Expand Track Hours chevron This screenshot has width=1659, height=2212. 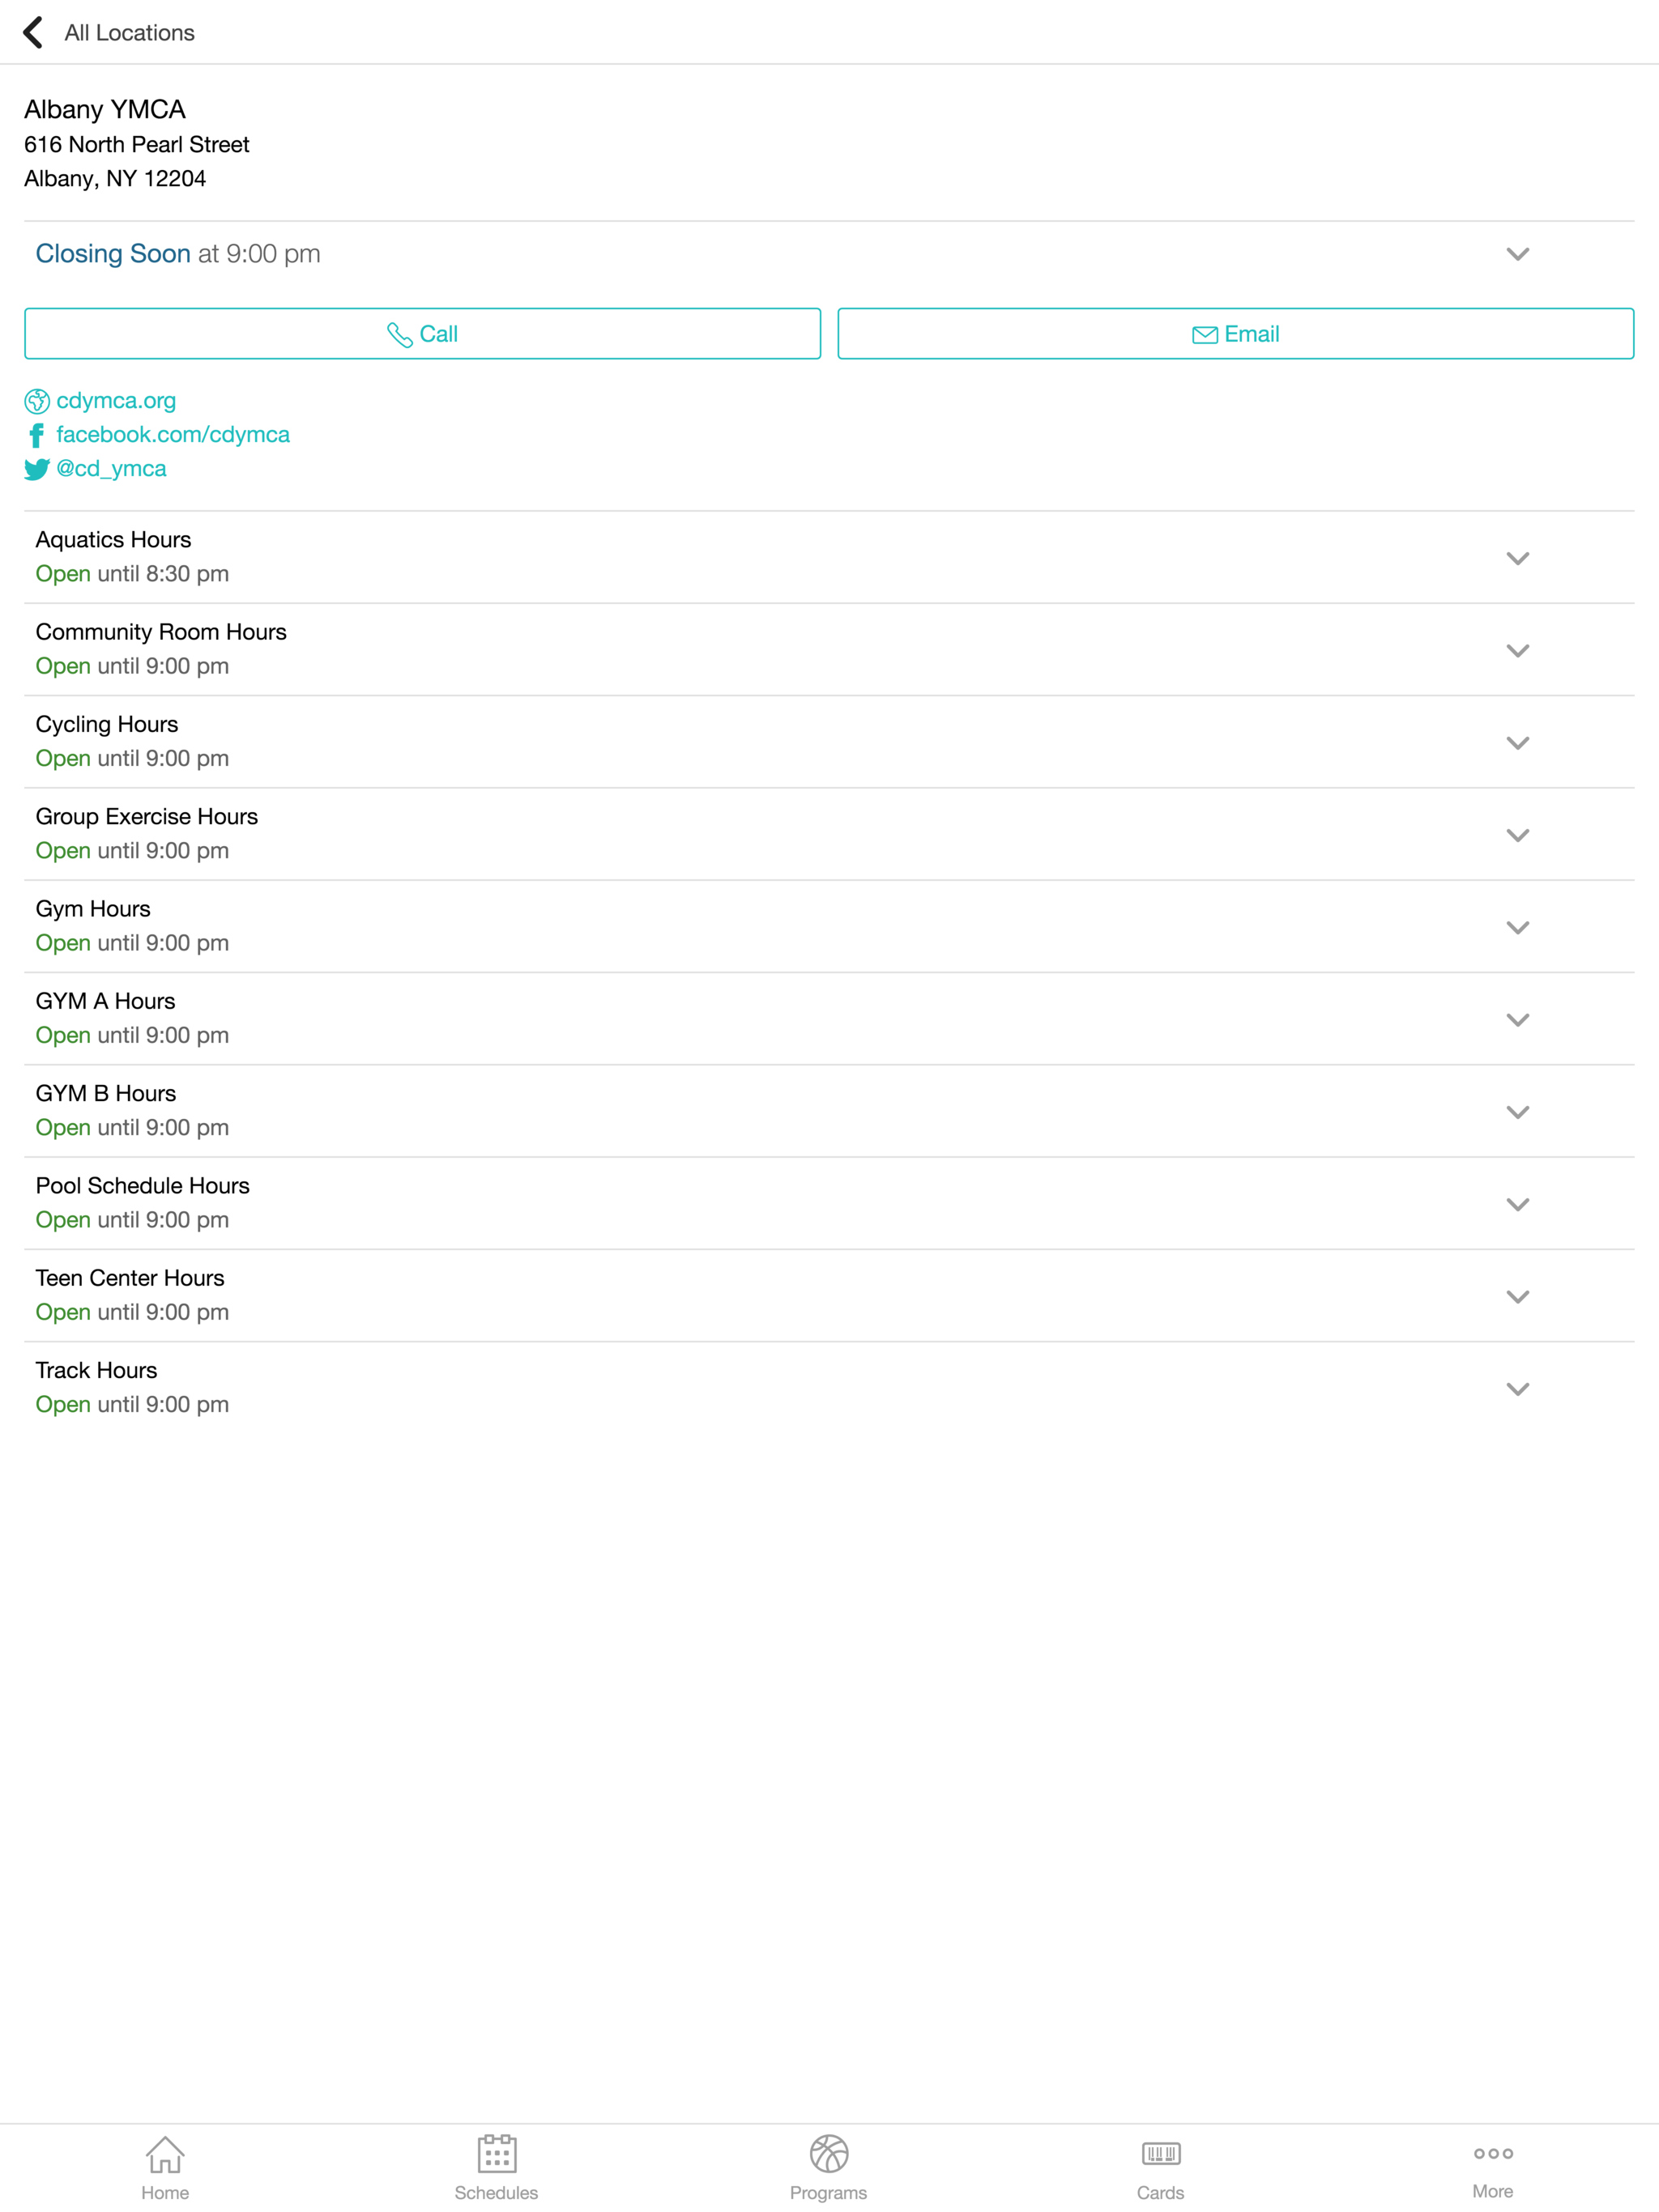click(1517, 1389)
